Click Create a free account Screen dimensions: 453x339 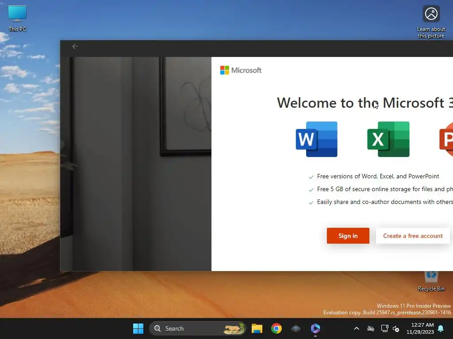[x=413, y=236]
